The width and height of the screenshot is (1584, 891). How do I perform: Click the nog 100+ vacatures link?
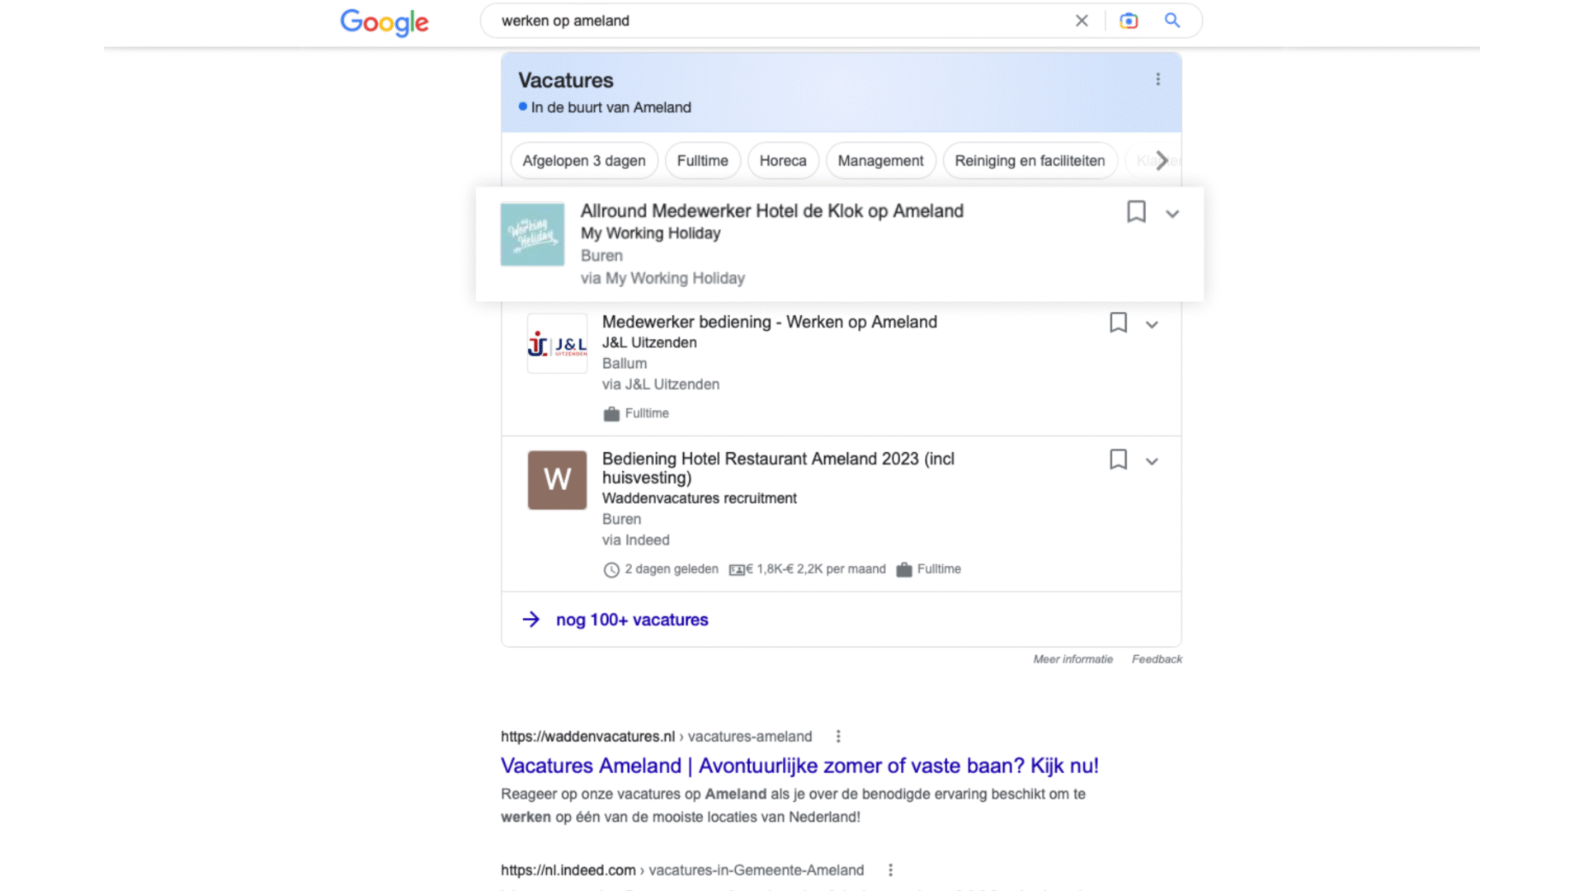click(632, 620)
